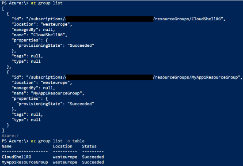243x166 pixels.
Task: Click the Location column header
Action: 63,146
